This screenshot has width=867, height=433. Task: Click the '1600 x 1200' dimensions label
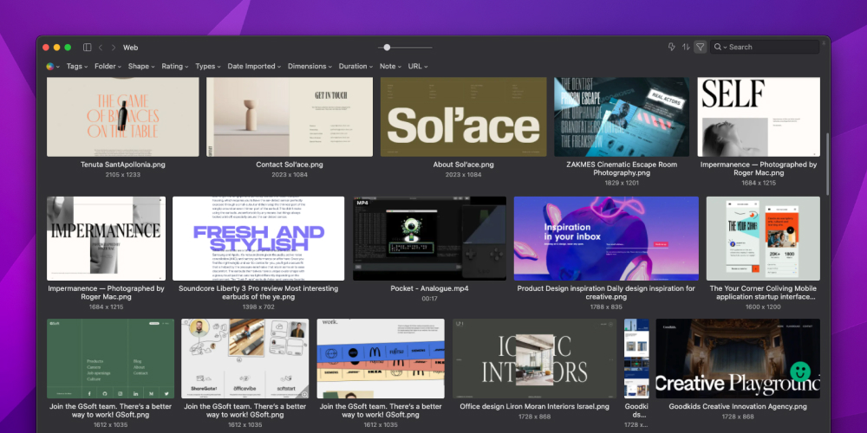click(763, 307)
